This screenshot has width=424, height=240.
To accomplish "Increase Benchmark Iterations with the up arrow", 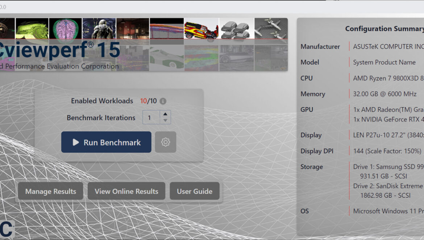I will 165,114.
